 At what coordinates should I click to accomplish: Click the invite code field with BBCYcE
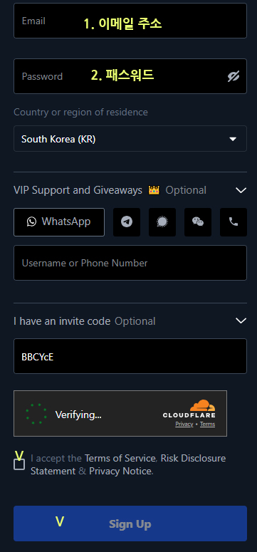(x=130, y=356)
